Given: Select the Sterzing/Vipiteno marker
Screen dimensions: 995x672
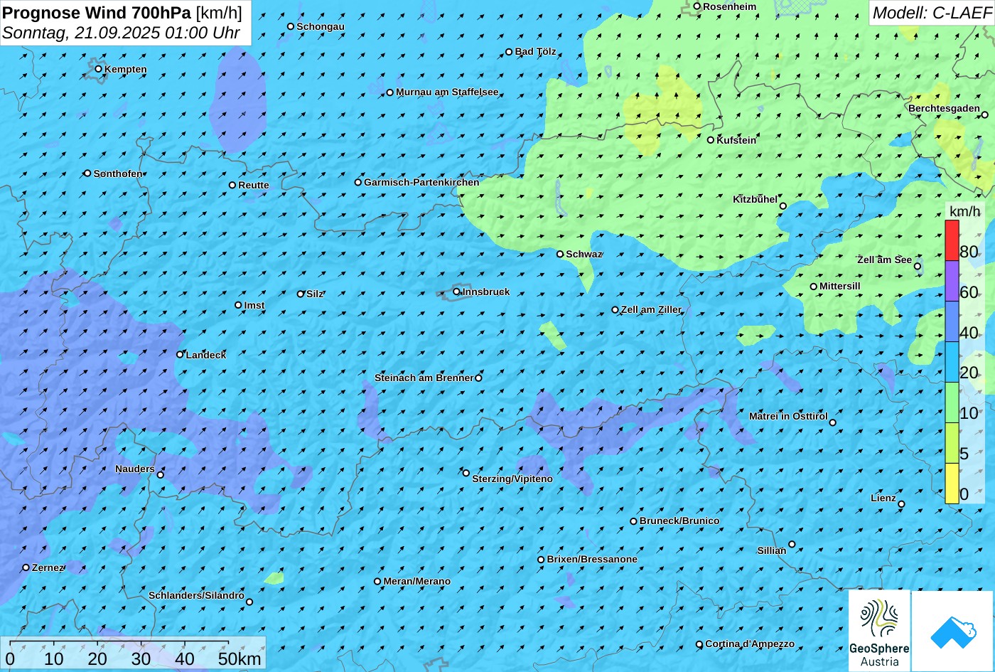Looking at the screenshot, I should tap(466, 473).
